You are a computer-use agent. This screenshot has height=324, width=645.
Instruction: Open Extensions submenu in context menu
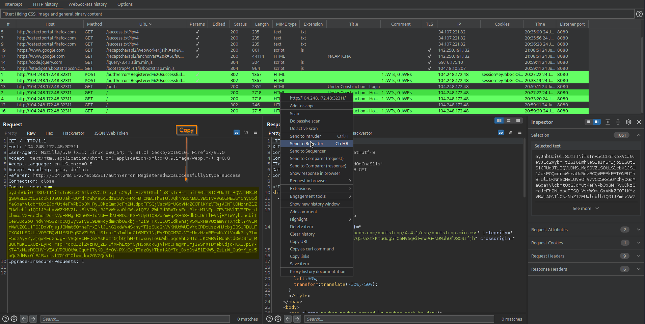[317, 188]
